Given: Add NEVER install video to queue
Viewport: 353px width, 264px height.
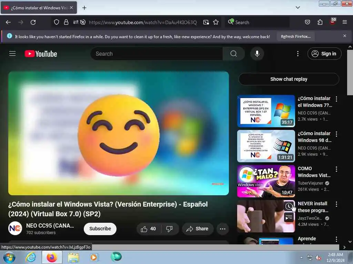Looking at the screenshot, I should click(x=289, y=217).
